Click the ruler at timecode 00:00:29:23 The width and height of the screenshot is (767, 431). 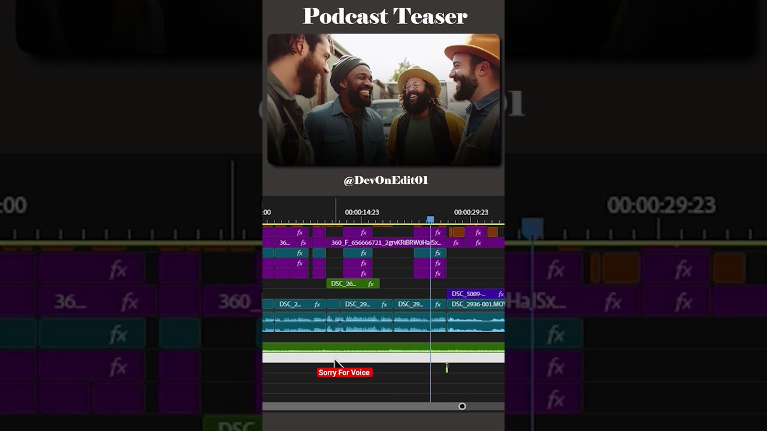tap(471, 212)
